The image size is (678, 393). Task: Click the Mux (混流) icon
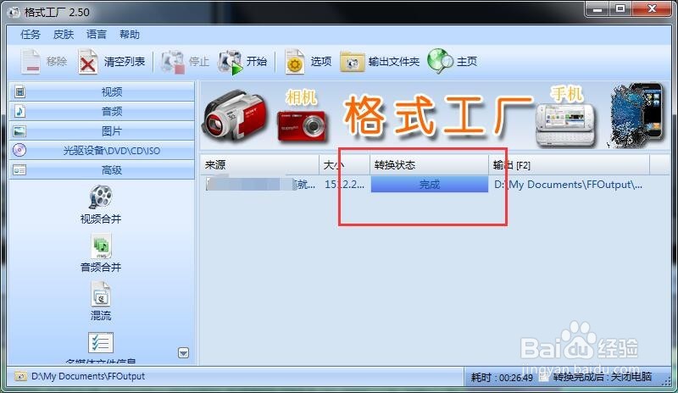pyautogui.click(x=101, y=294)
